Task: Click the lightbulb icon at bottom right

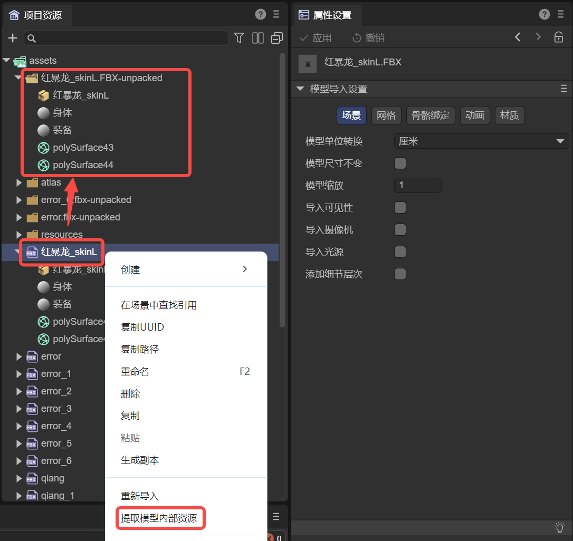Action: [560, 527]
